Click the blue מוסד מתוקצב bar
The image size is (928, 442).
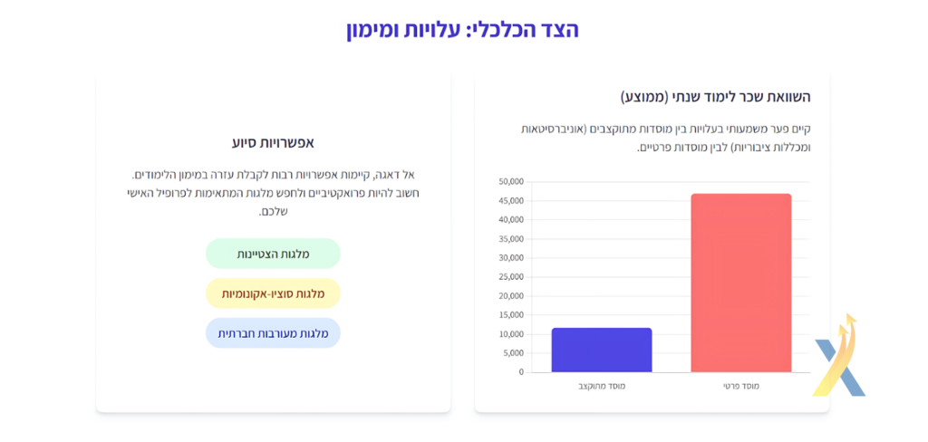pyautogui.click(x=602, y=350)
